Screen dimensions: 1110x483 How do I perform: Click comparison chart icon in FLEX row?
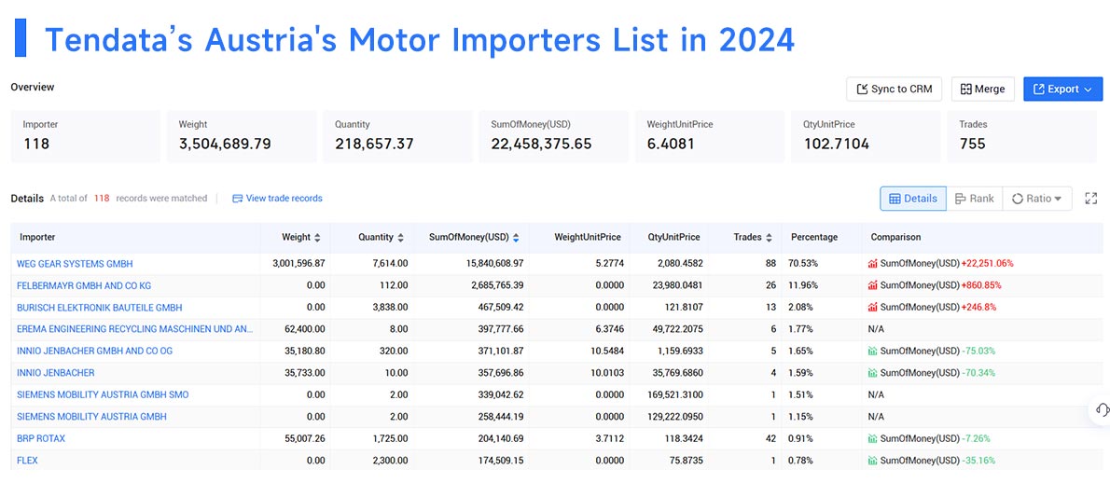[873, 461]
